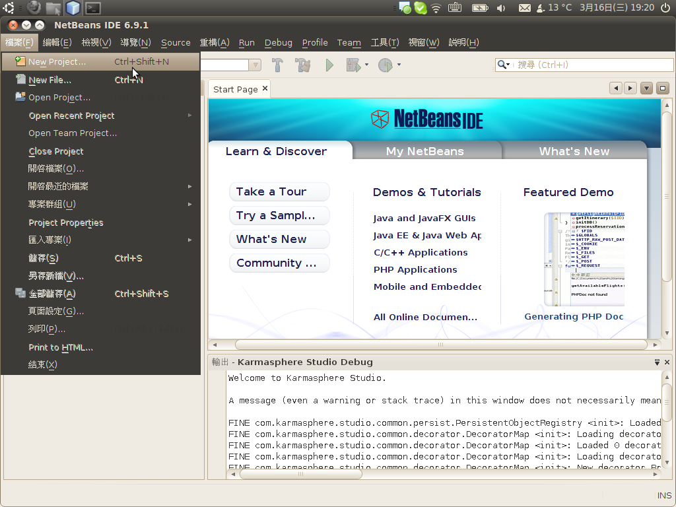Choose 儲存(S) menu item

101,258
